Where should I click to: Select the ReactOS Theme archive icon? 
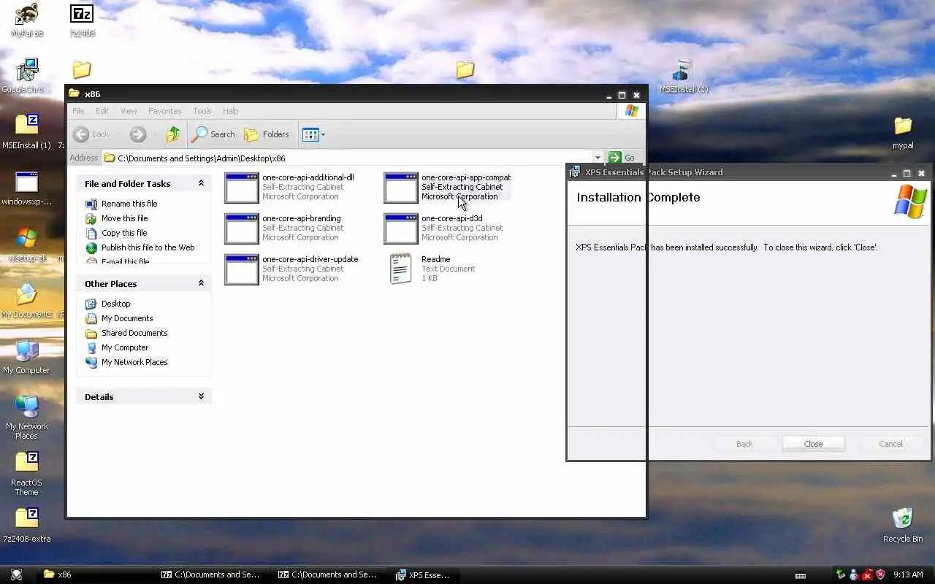(x=27, y=473)
